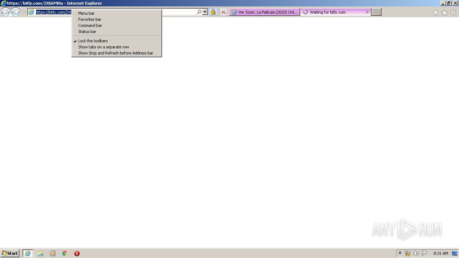The height and width of the screenshot is (258, 459).
Task: Click the security lock icon
Action: (213, 12)
